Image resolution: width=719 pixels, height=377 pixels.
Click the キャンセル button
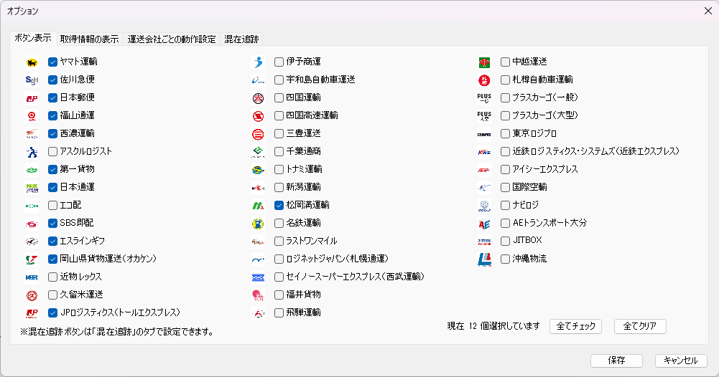pyautogui.click(x=681, y=361)
